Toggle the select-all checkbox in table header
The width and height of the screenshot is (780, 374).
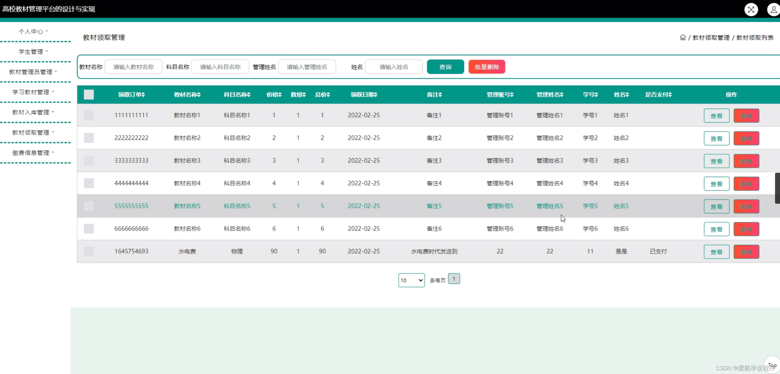tap(89, 95)
